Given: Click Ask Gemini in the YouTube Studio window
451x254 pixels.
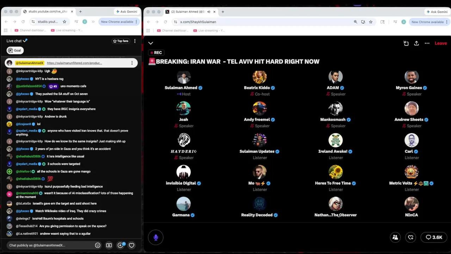Looking at the screenshot, I should 126,12.
